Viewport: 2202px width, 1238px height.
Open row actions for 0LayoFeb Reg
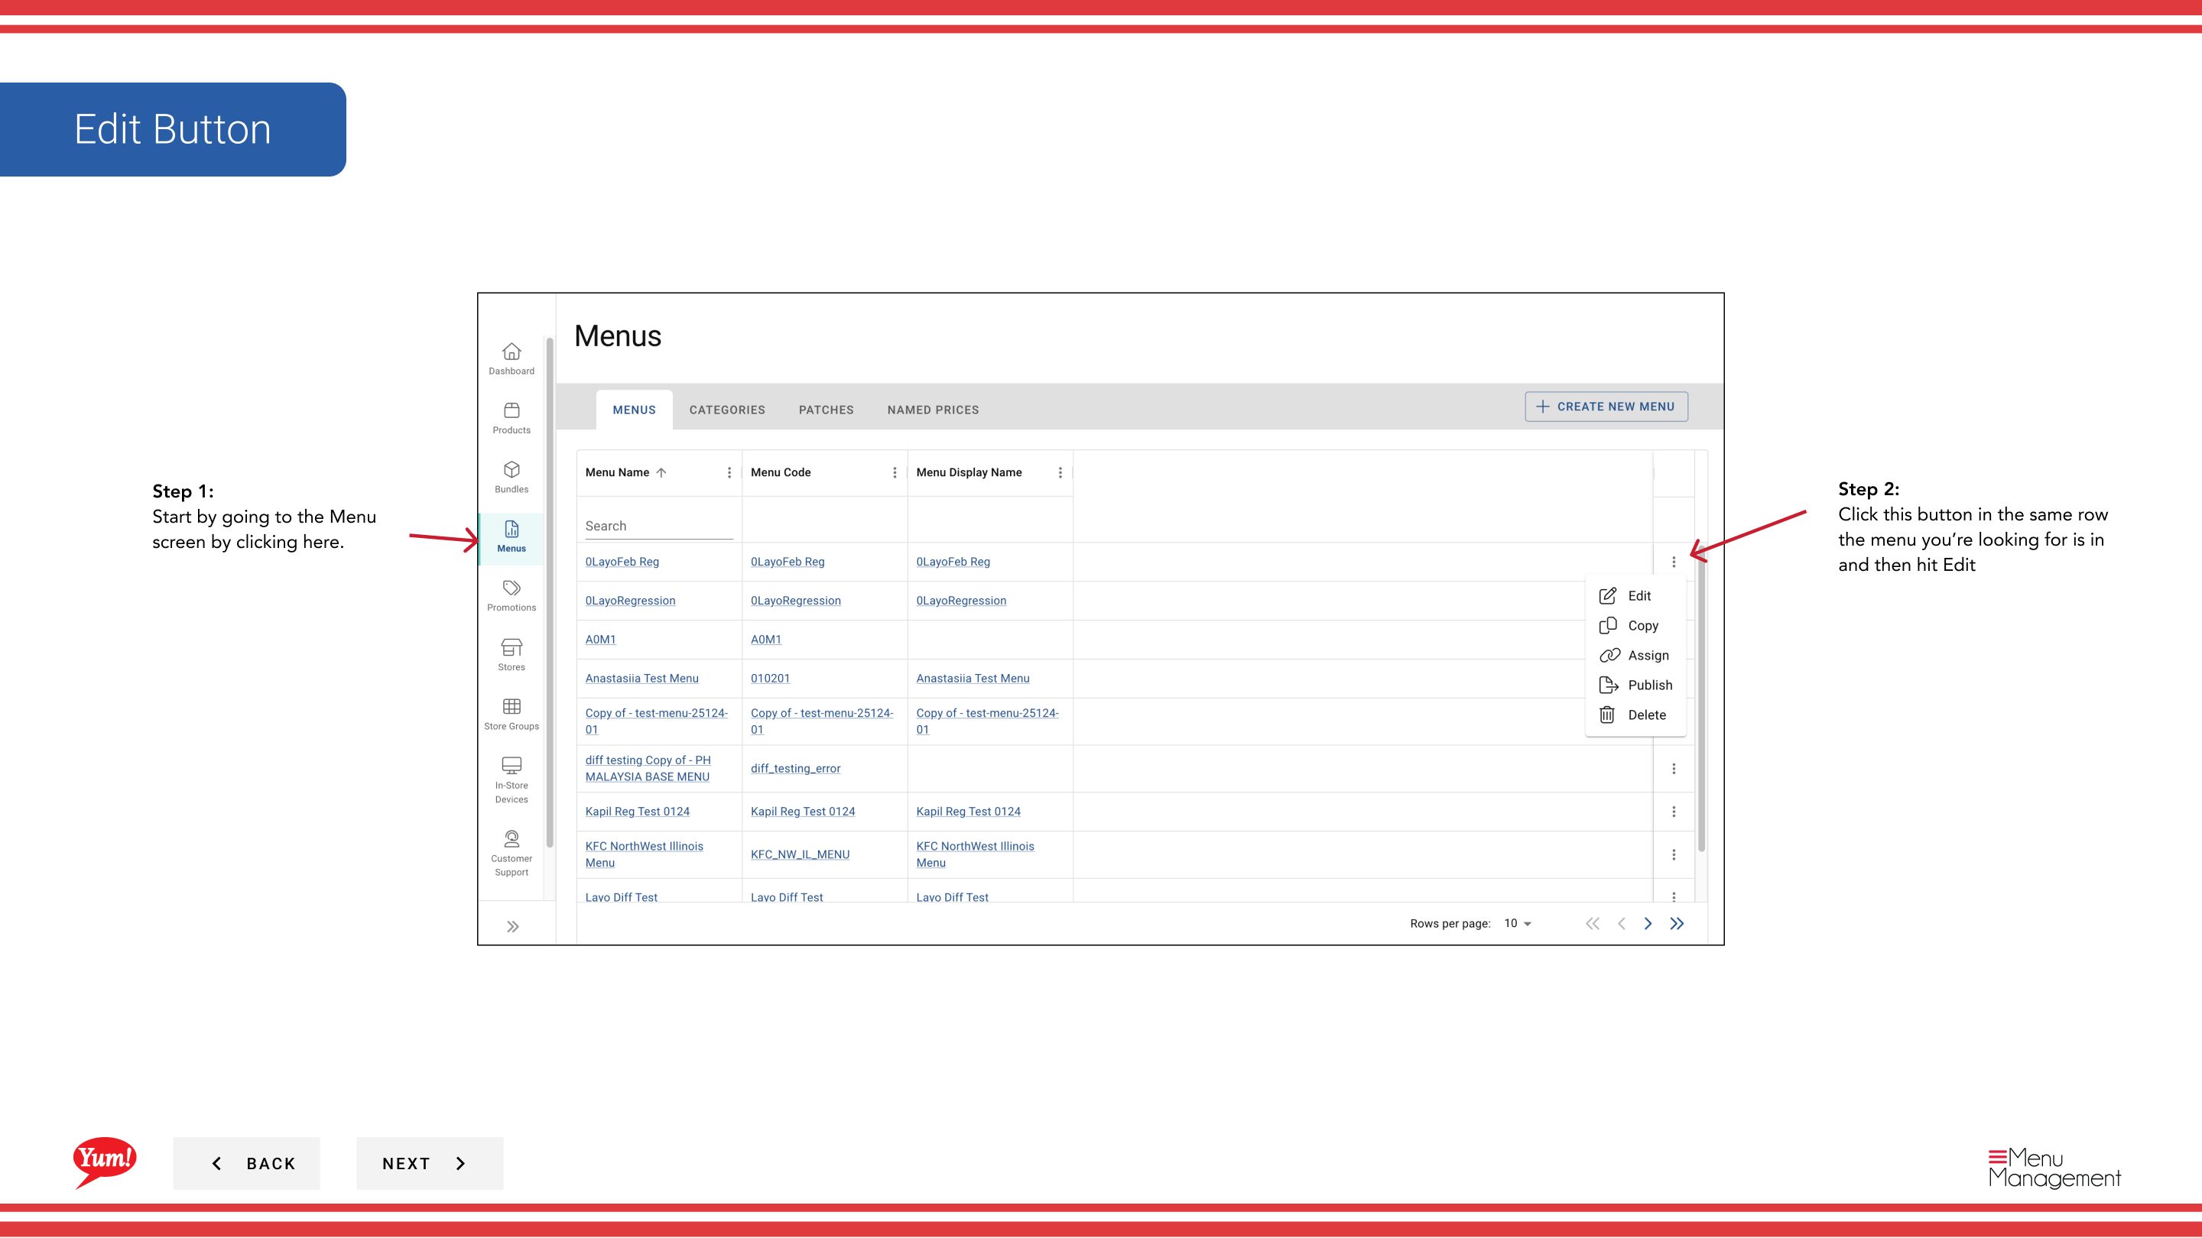pos(1673,562)
